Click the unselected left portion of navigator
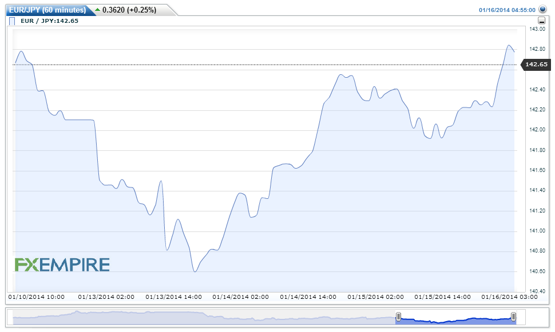The height and width of the screenshot is (332, 555). point(204,317)
